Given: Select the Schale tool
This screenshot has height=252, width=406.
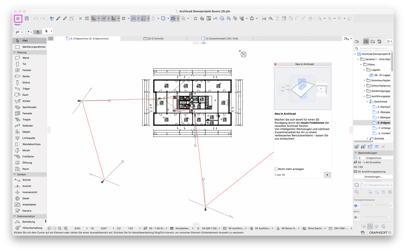Looking at the screenshot, I should pos(30,101).
